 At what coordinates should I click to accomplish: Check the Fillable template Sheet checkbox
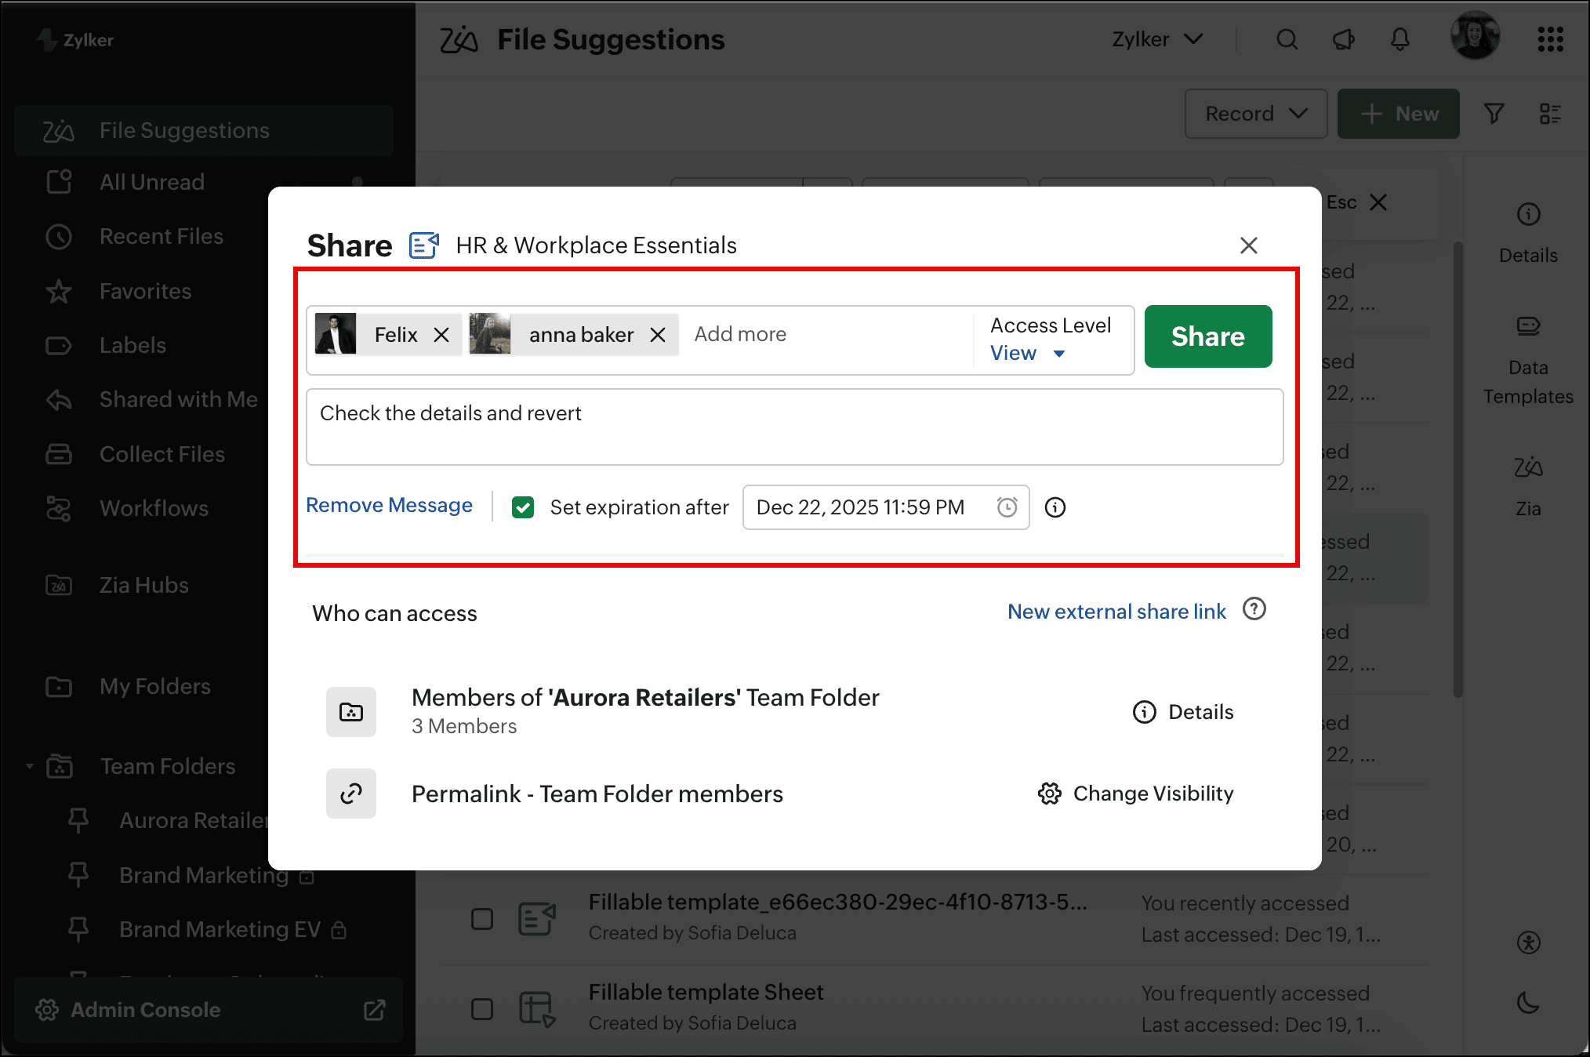[482, 1008]
